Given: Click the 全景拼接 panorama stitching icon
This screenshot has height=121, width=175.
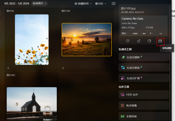Looking at the screenshot, I should [123, 116].
